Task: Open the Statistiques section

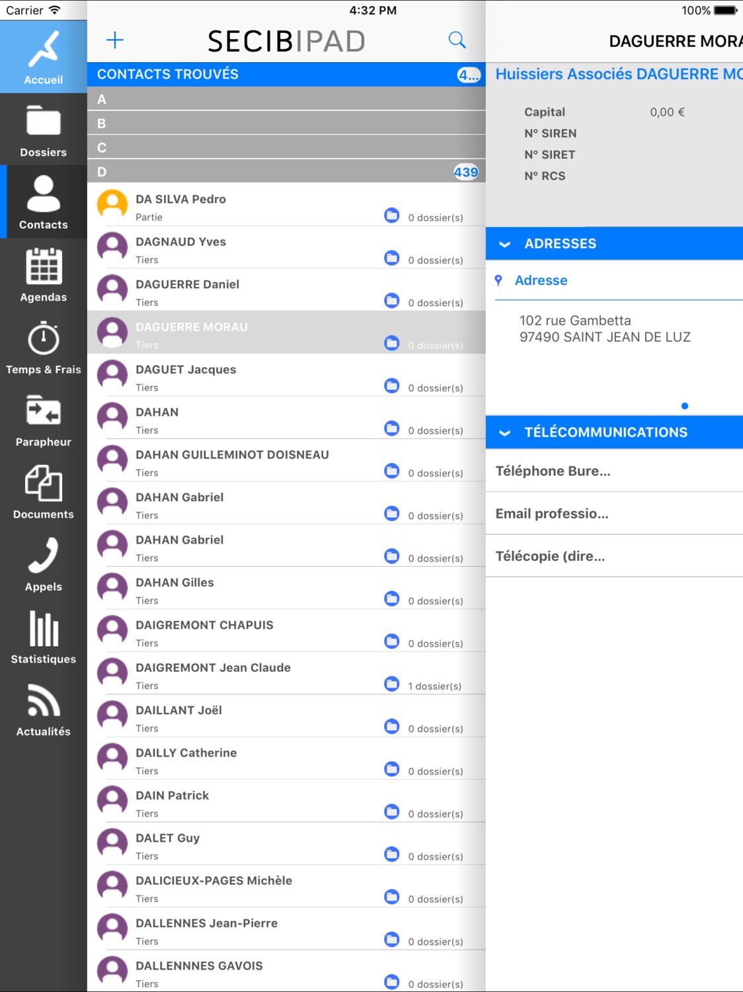Action: (x=43, y=636)
